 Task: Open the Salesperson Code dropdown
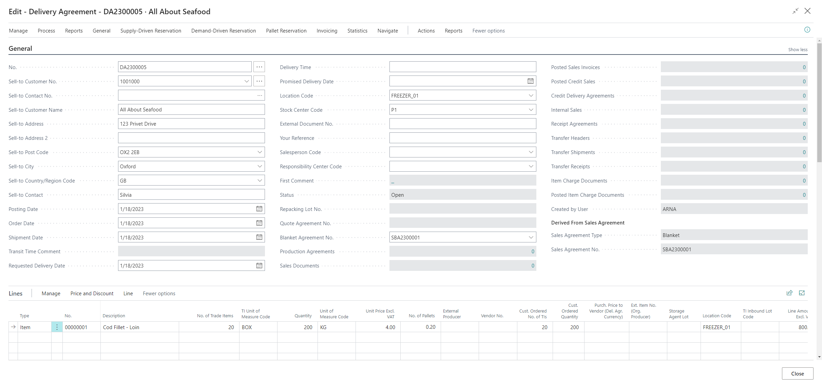coord(531,152)
